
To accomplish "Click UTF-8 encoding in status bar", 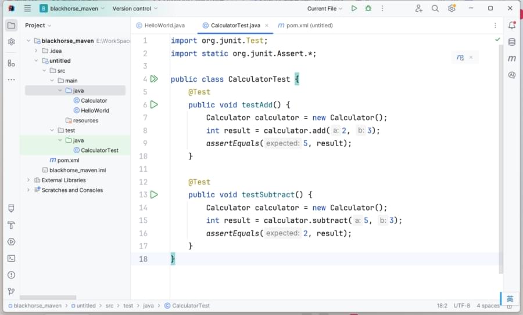I will (461, 306).
